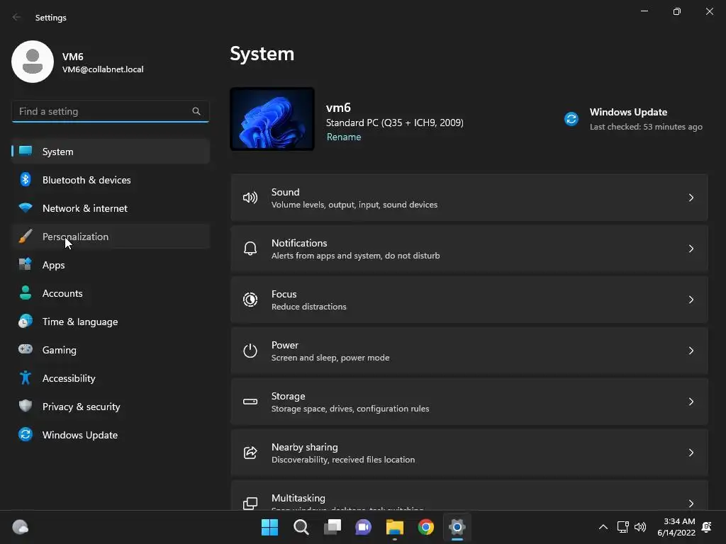726x544 pixels.
Task: Click the System monitor icon in sidebar
Action: (x=26, y=151)
